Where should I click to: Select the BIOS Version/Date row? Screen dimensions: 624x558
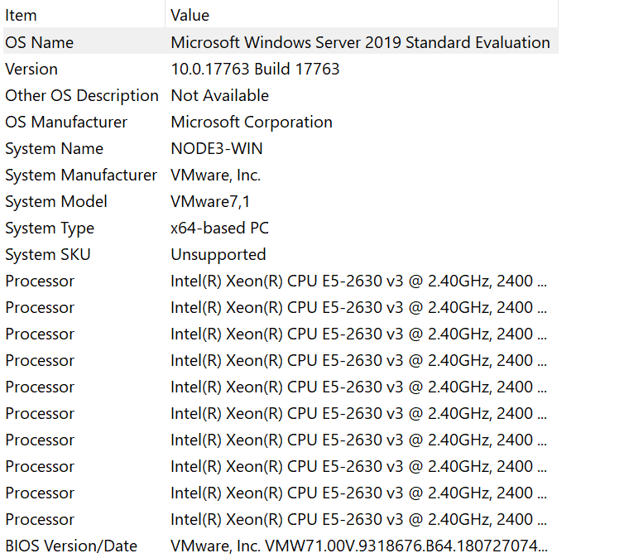tap(281, 546)
